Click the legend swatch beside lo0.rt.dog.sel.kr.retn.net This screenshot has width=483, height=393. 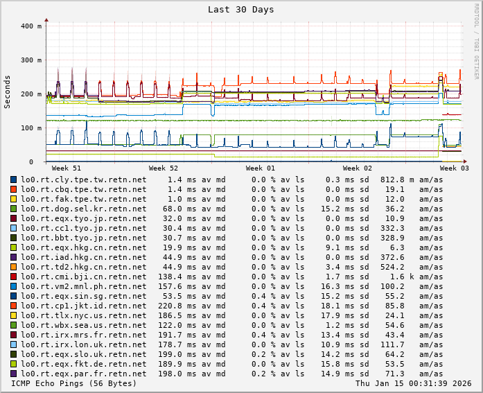(14, 209)
